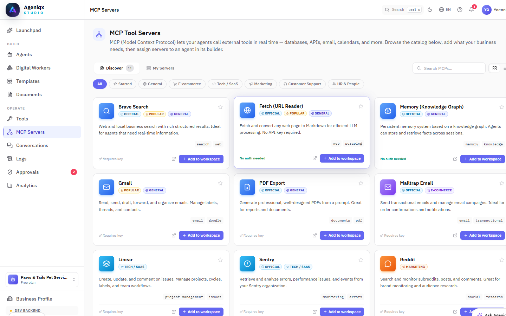Open the EN language selector
506x316 pixels.
(445, 10)
